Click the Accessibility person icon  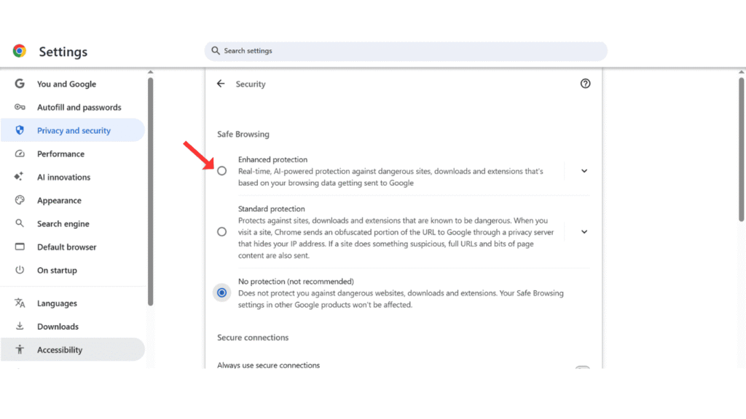click(20, 349)
